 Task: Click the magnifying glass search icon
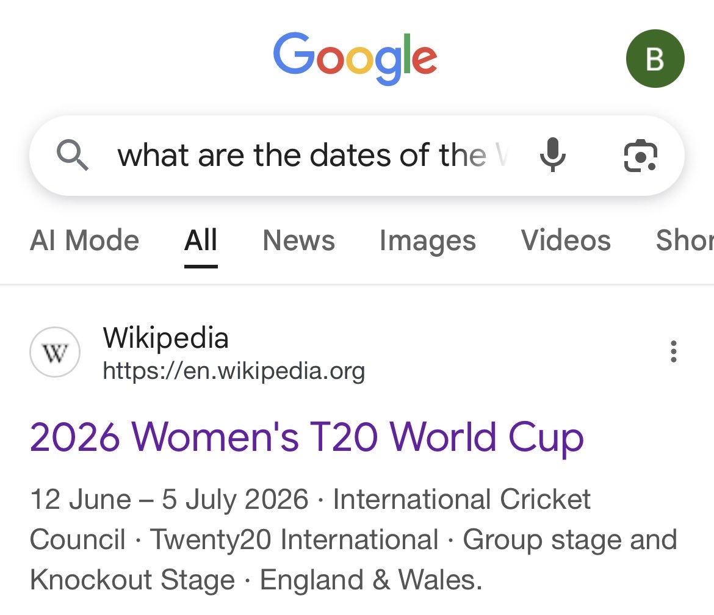(73, 155)
